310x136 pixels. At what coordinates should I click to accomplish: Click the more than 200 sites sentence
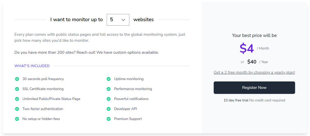pyautogui.click(x=87, y=53)
